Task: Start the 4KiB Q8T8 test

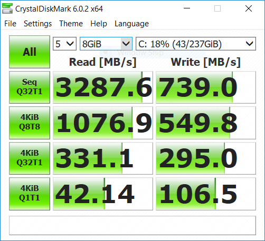Action: 30,123
